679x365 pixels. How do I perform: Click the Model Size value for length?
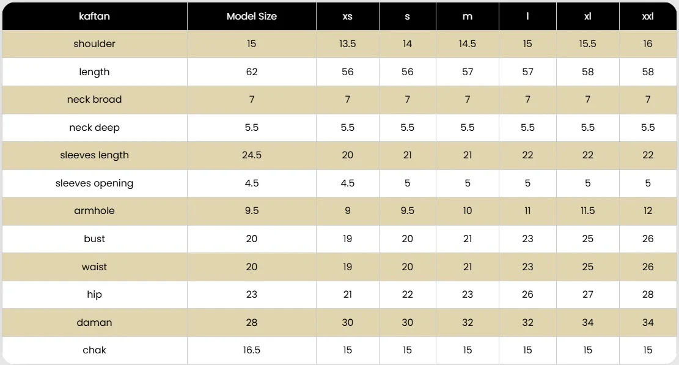coord(252,72)
